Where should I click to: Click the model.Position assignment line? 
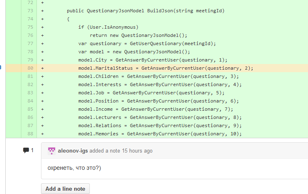click(x=159, y=101)
